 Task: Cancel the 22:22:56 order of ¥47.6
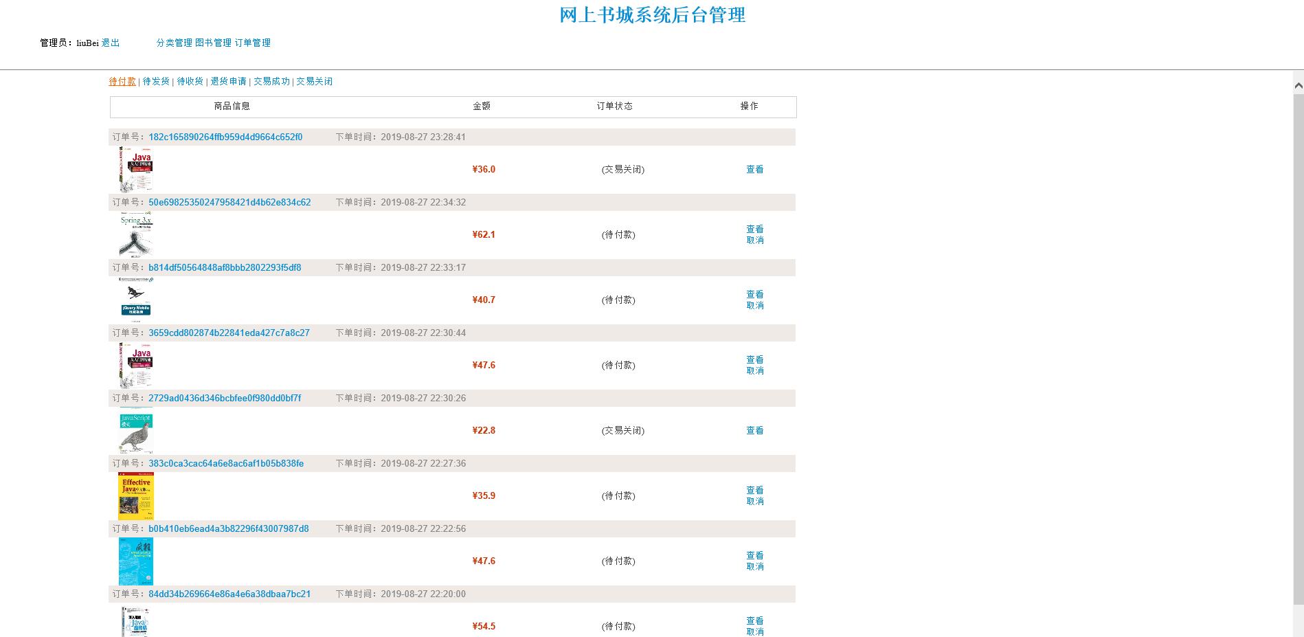[755, 566]
